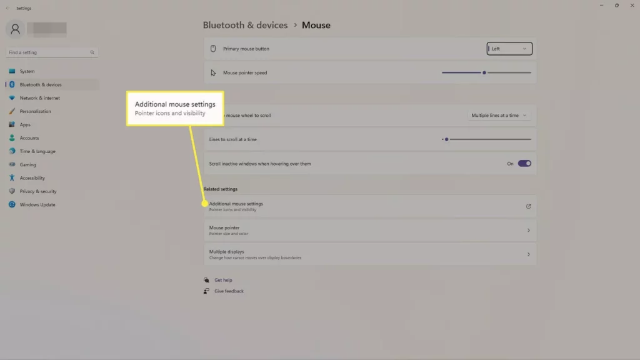Screen dimensions: 640x360
Task: Open the Primary mouse button Left dropdown
Action: [x=509, y=49]
